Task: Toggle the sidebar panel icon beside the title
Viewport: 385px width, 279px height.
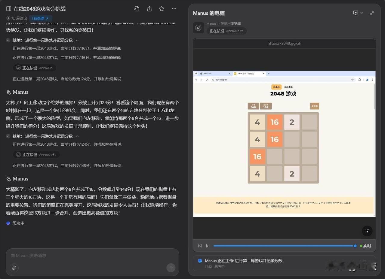Action: [x=9, y=9]
